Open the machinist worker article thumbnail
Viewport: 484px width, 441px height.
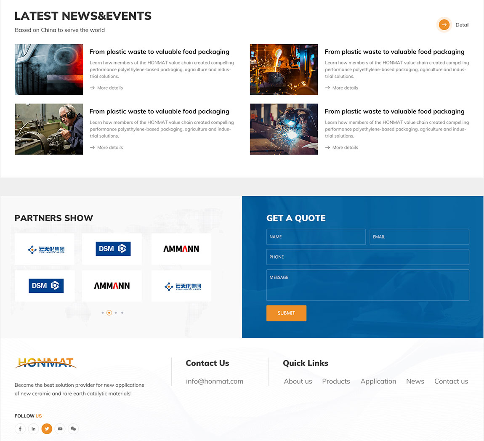click(49, 129)
